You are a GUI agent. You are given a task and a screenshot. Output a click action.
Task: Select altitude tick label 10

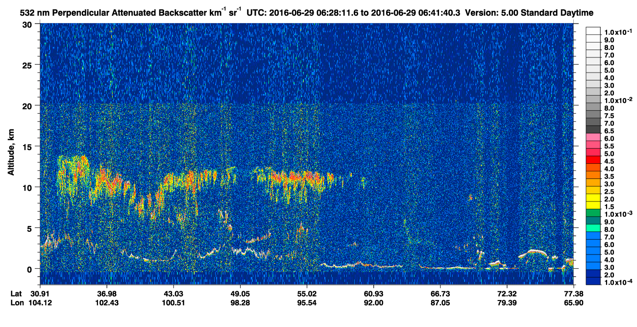(x=28, y=187)
